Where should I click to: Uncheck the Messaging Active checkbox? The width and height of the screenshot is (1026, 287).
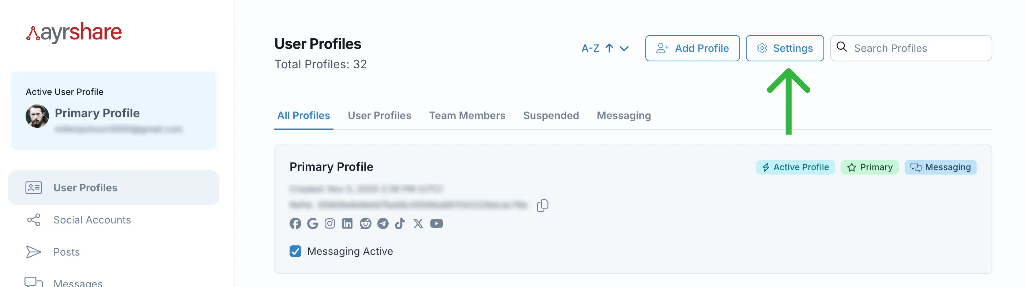pos(295,251)
